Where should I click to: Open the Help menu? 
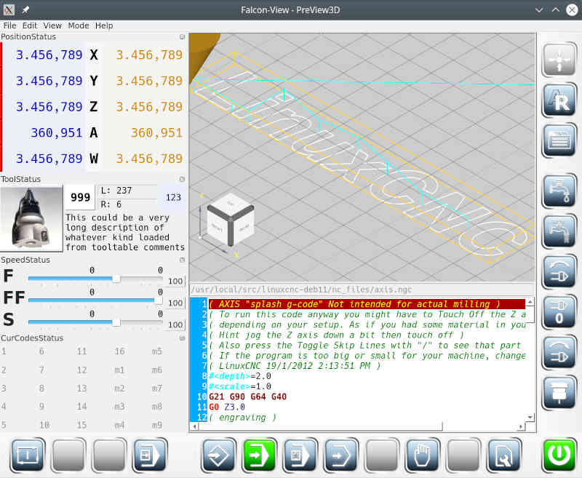(x=104, y=25)
